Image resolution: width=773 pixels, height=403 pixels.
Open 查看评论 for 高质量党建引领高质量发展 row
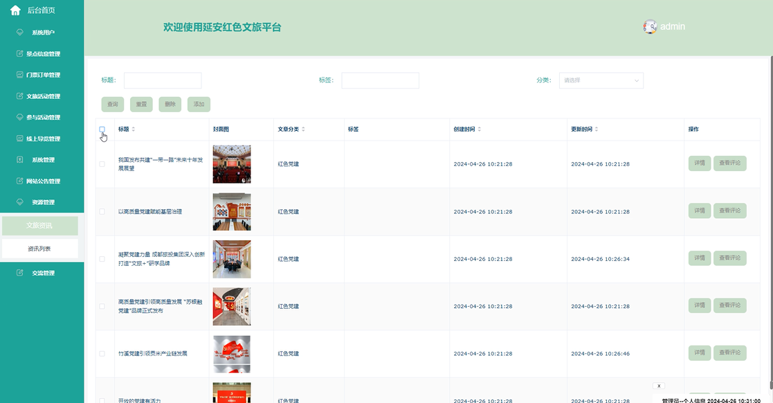tap(729, 305)
